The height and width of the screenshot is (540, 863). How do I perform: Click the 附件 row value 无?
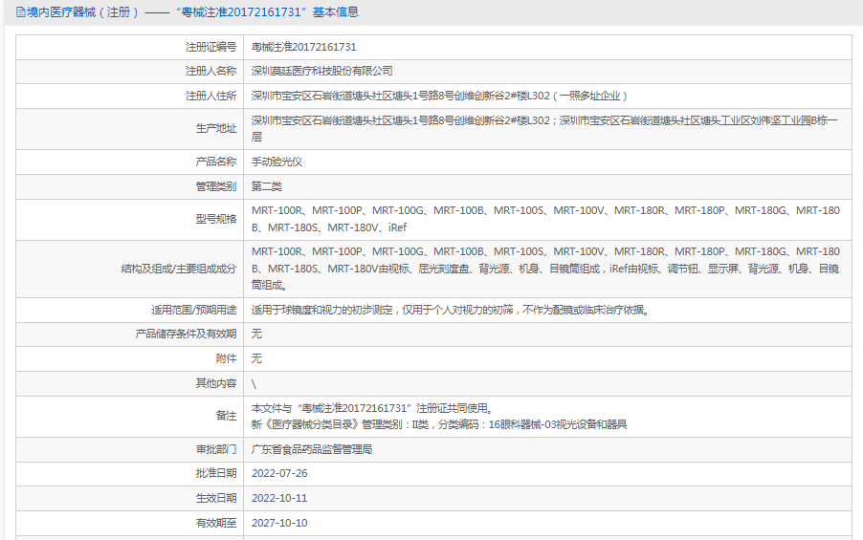pos(256,358)
